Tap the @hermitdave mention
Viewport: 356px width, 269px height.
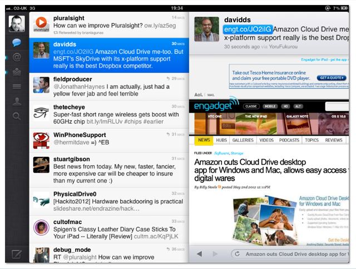coord(71,142)
